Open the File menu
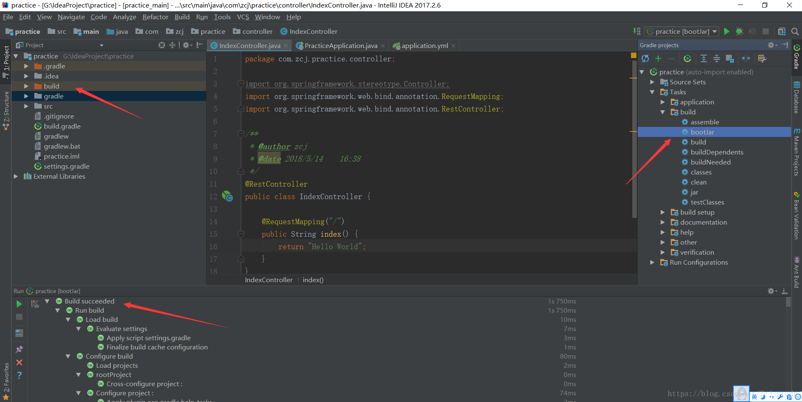Viewport: 802px width, 402px height. (8, 17)
